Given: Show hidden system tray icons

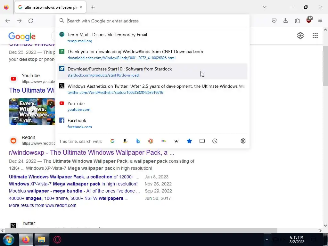Looking at the screenshot, I should 267,240.
